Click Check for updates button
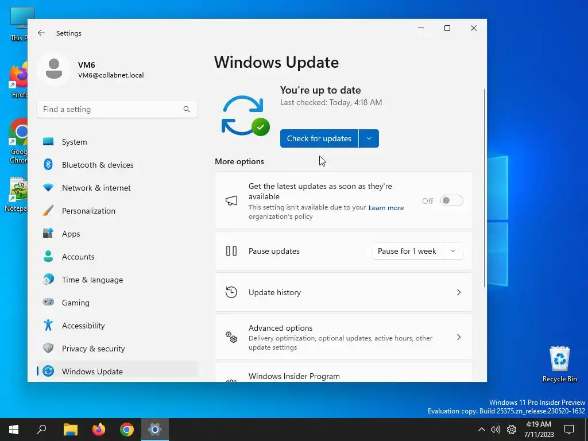 (x=319, y=138)
